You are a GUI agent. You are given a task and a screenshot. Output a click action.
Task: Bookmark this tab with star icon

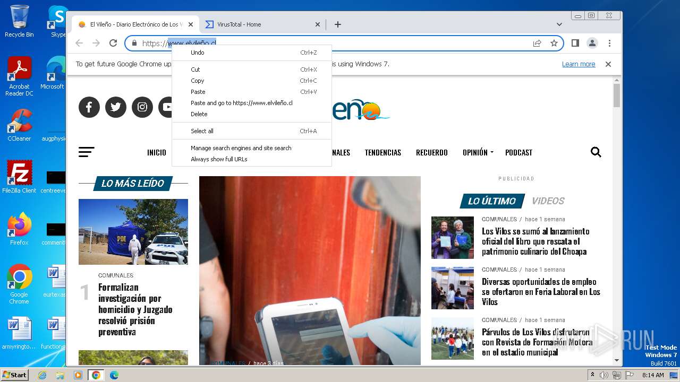[x=554, y=43]
